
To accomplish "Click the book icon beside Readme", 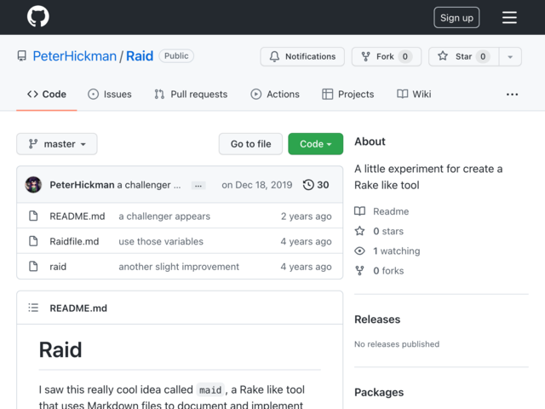I will coord(359,211).
